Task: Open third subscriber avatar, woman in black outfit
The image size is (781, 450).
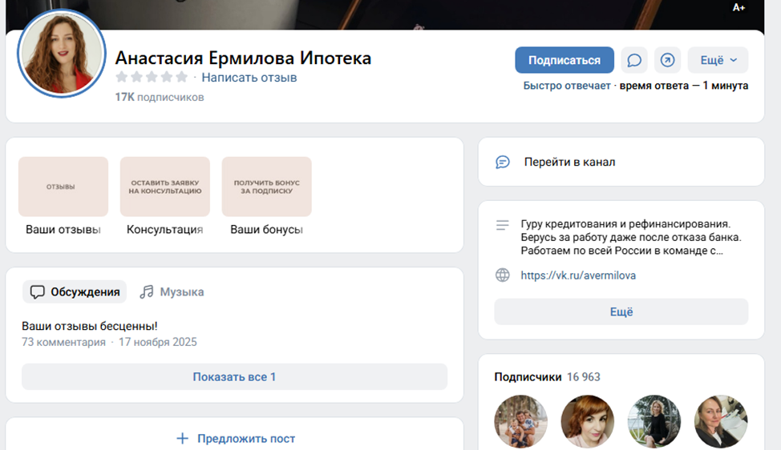Action: click(654, 422)
